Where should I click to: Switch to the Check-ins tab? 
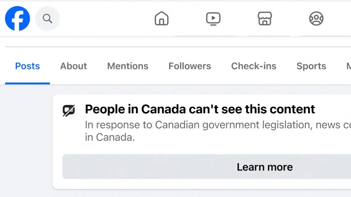point(254,66)
